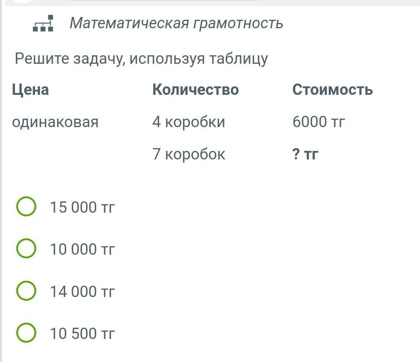Choose the 10 000 тг radio option
This screenshot has width=420, height=362.
click(x=26, y=249)
